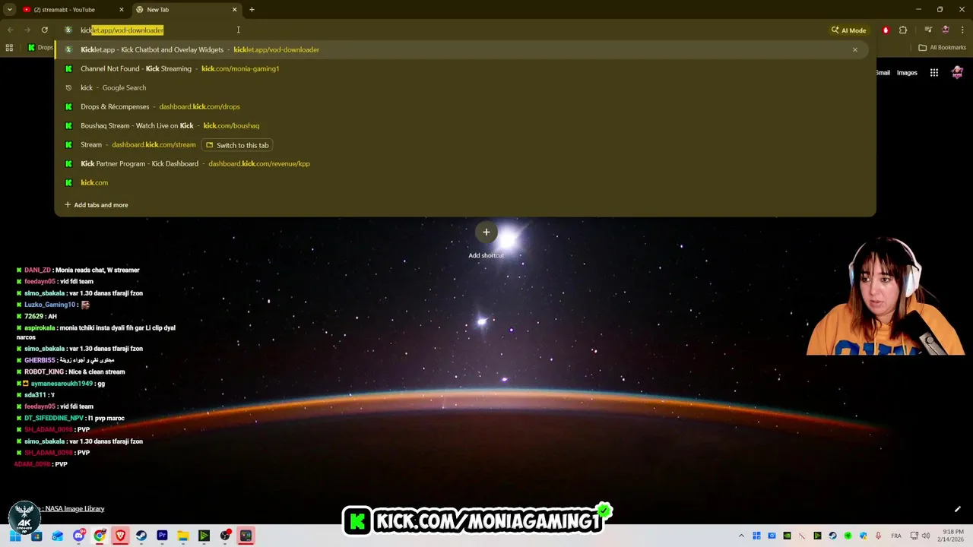Click the microphone tray icon
Viewport: 973px width, 547px height.
(878, 536)
